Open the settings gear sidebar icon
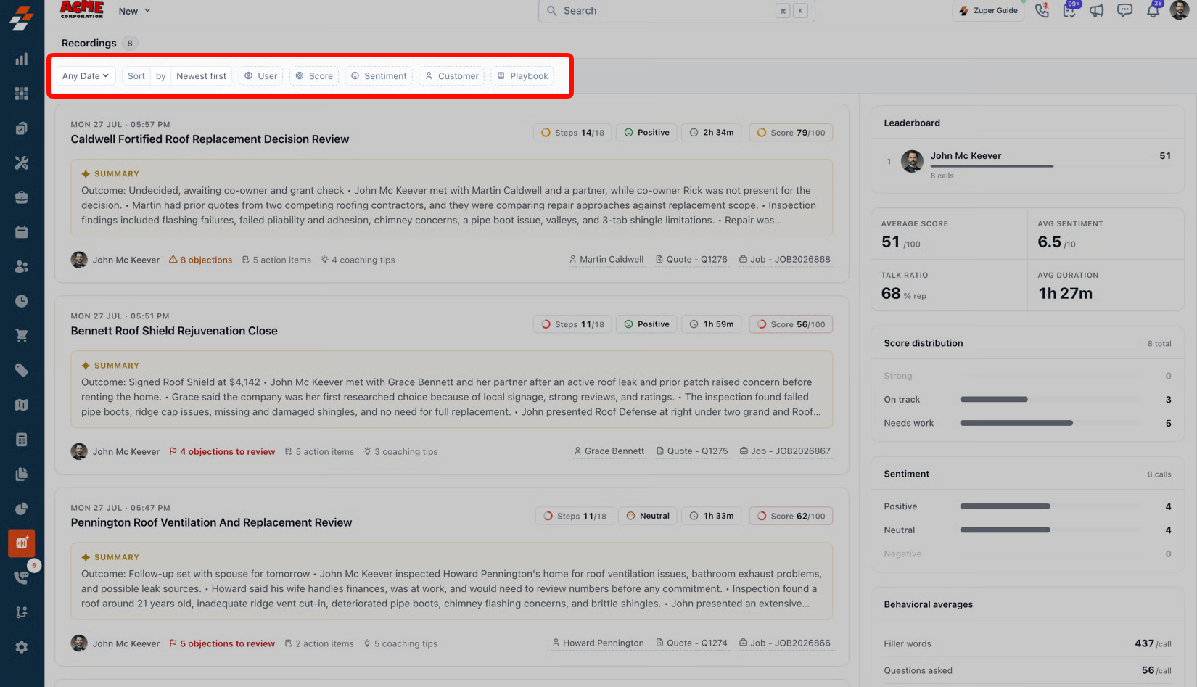 22,647
